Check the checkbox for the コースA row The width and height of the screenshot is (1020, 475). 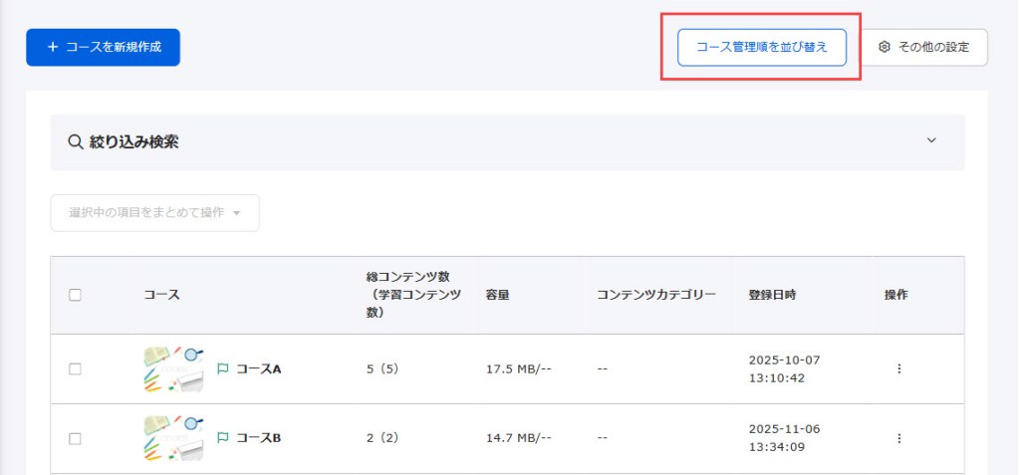(75, 368)
